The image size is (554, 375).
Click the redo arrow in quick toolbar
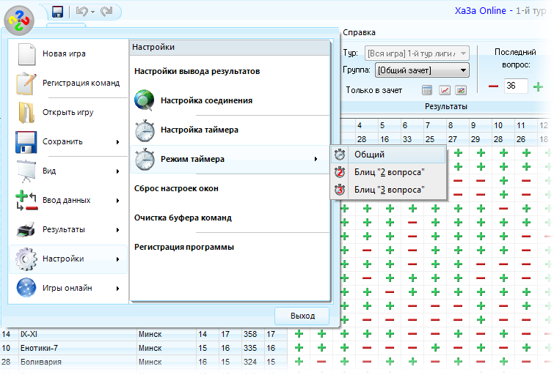pos(106,12)
